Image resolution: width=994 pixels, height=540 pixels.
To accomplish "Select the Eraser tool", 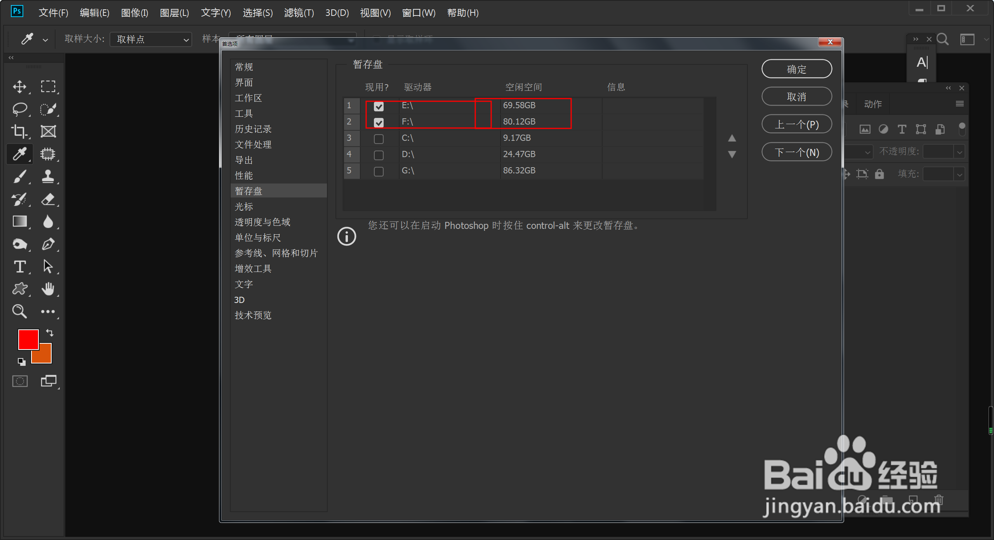I will [x=48, y=199].
